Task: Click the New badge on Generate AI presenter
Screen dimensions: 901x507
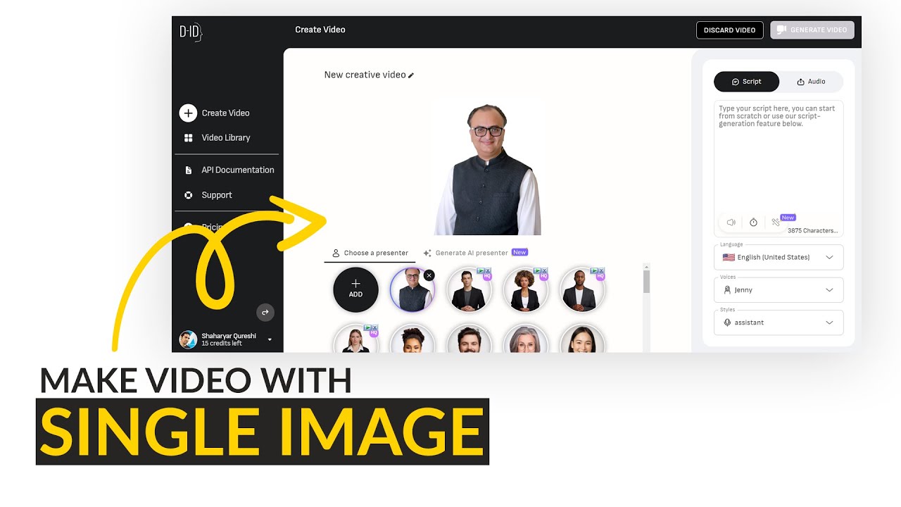Action: coord(519,252)
